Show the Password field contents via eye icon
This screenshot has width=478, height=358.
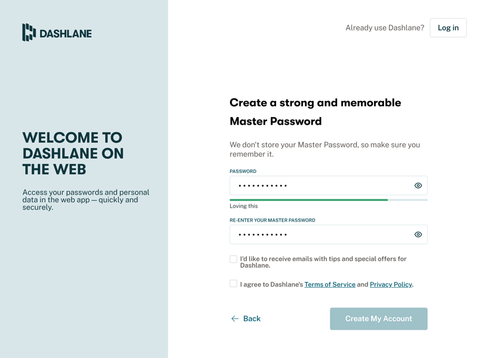pos(418,186)
